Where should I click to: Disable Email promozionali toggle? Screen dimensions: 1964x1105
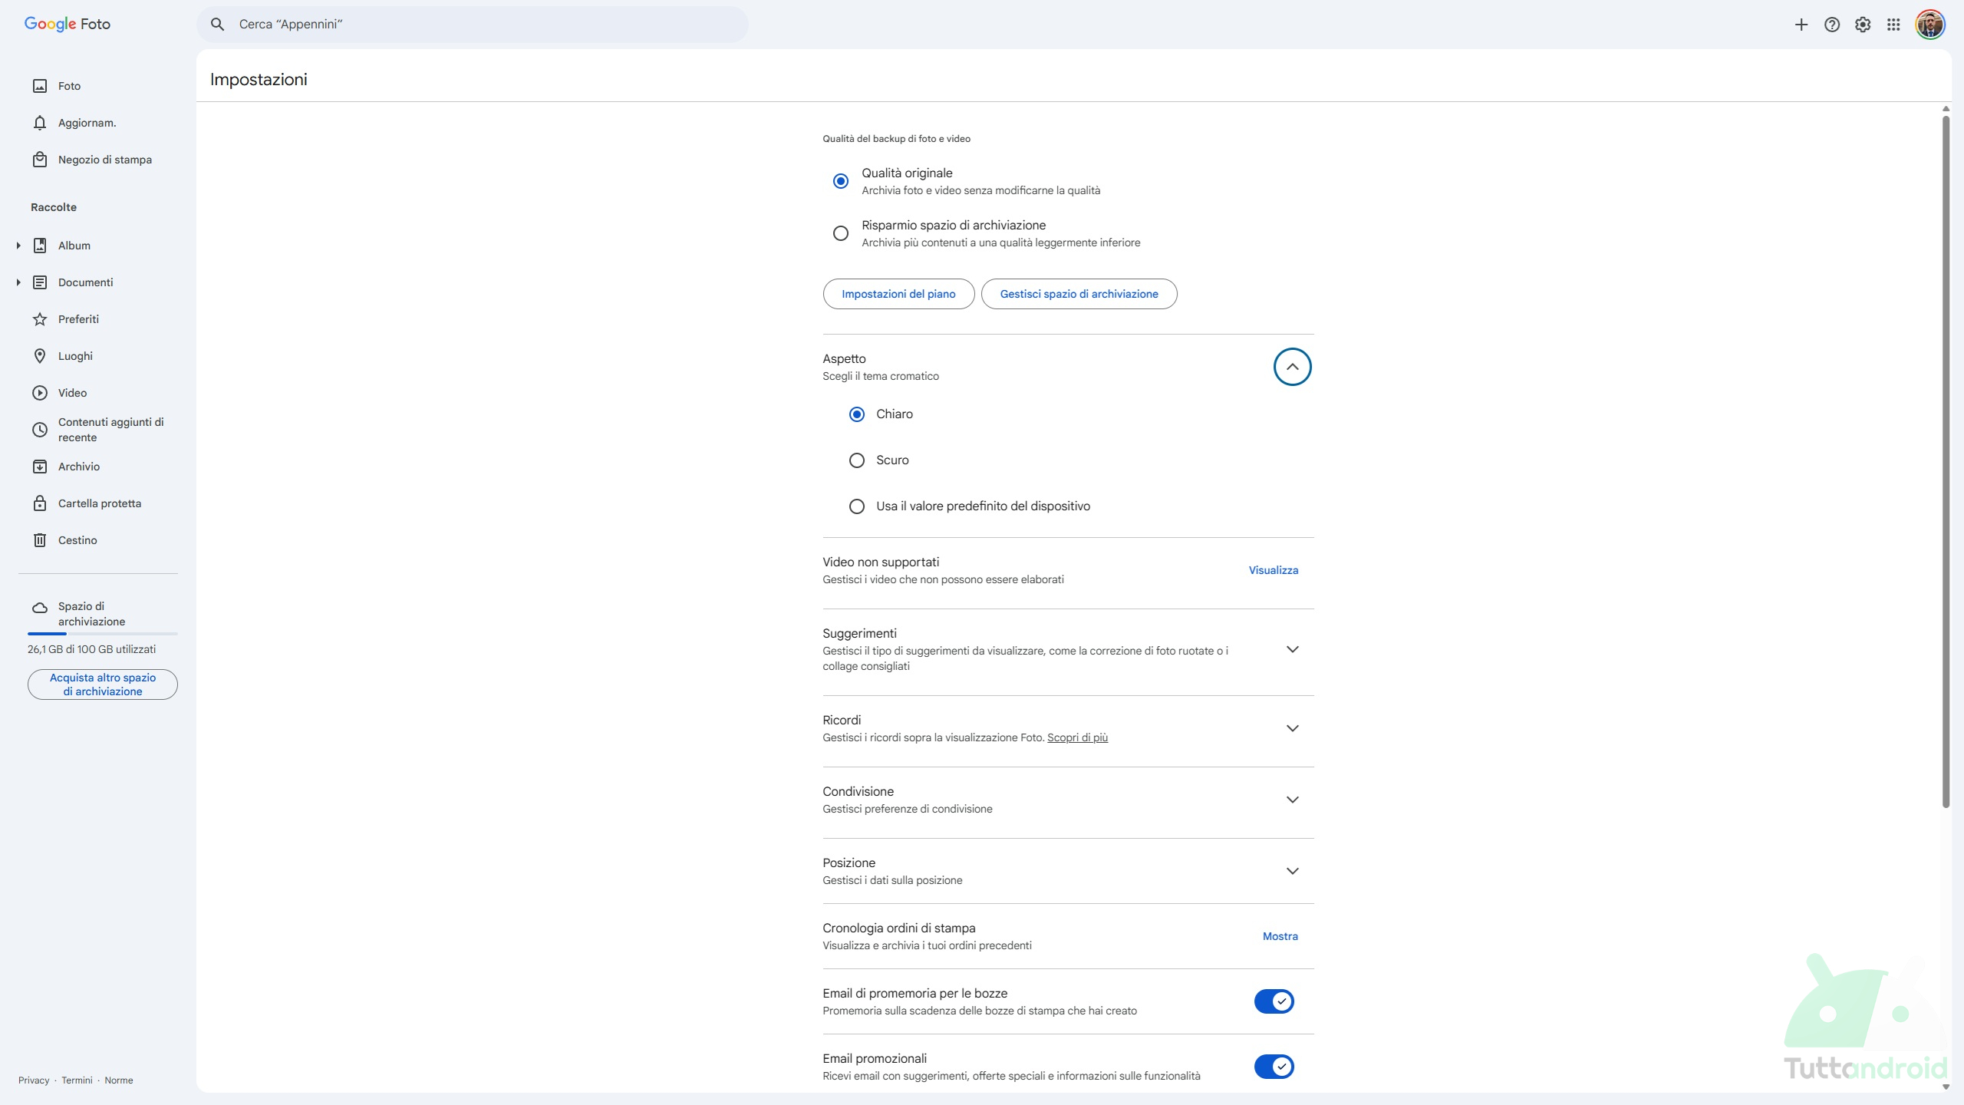(1274, 1067)
